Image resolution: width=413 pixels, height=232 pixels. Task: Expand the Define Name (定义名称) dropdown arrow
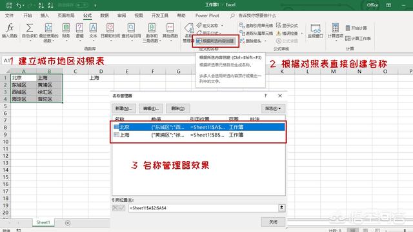pos(222,26)
